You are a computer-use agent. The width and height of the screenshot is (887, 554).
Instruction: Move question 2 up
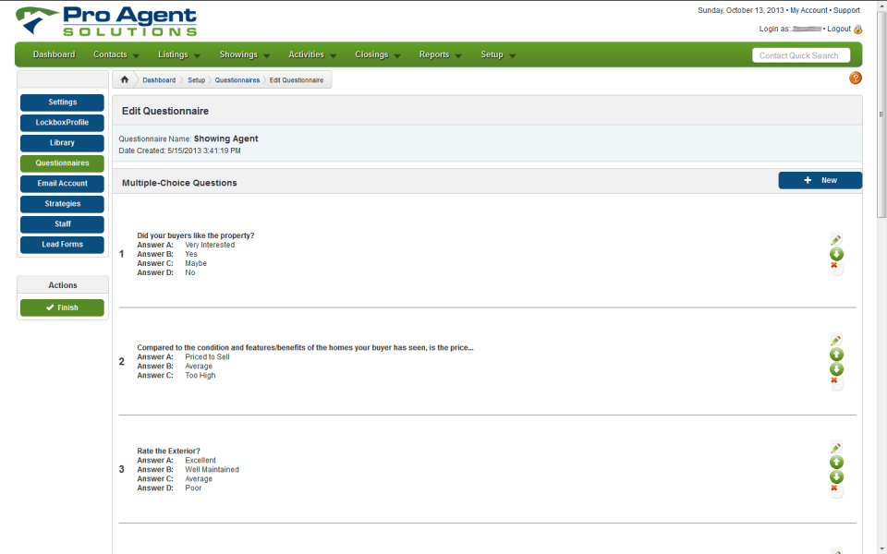tap(836, 355)
